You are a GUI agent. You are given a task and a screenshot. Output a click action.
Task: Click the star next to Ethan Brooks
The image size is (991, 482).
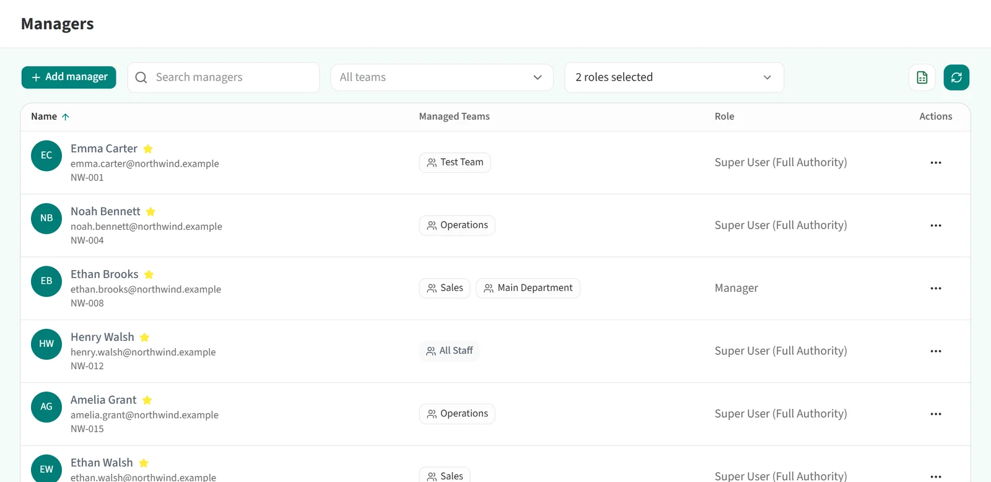[x=149, y=274]
